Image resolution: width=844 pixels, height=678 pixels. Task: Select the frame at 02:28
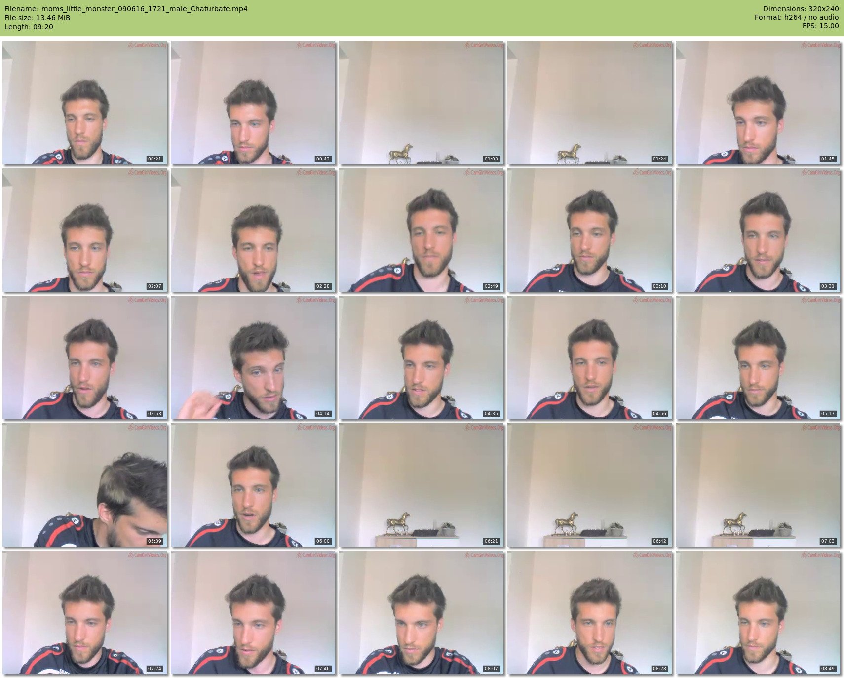tap(253, 230)
